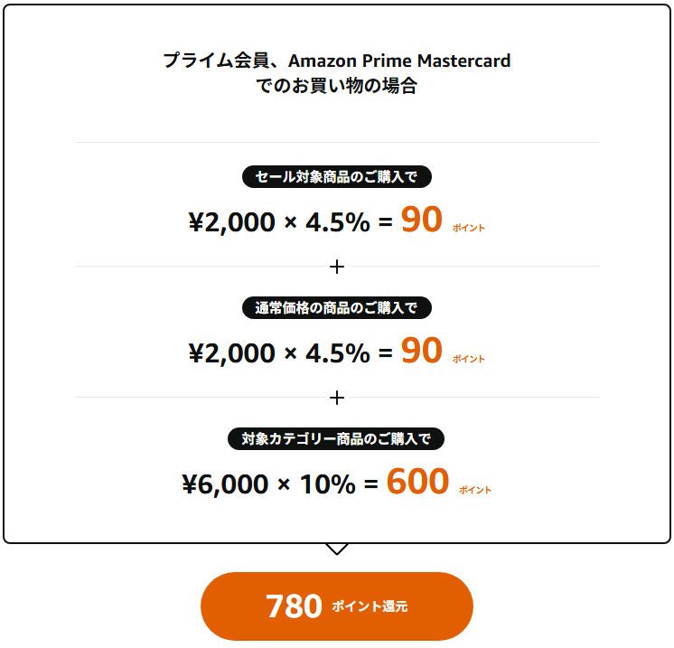
Task: Click the orange 780 ポイント還元 button
Action: click(x=337, y=606)
